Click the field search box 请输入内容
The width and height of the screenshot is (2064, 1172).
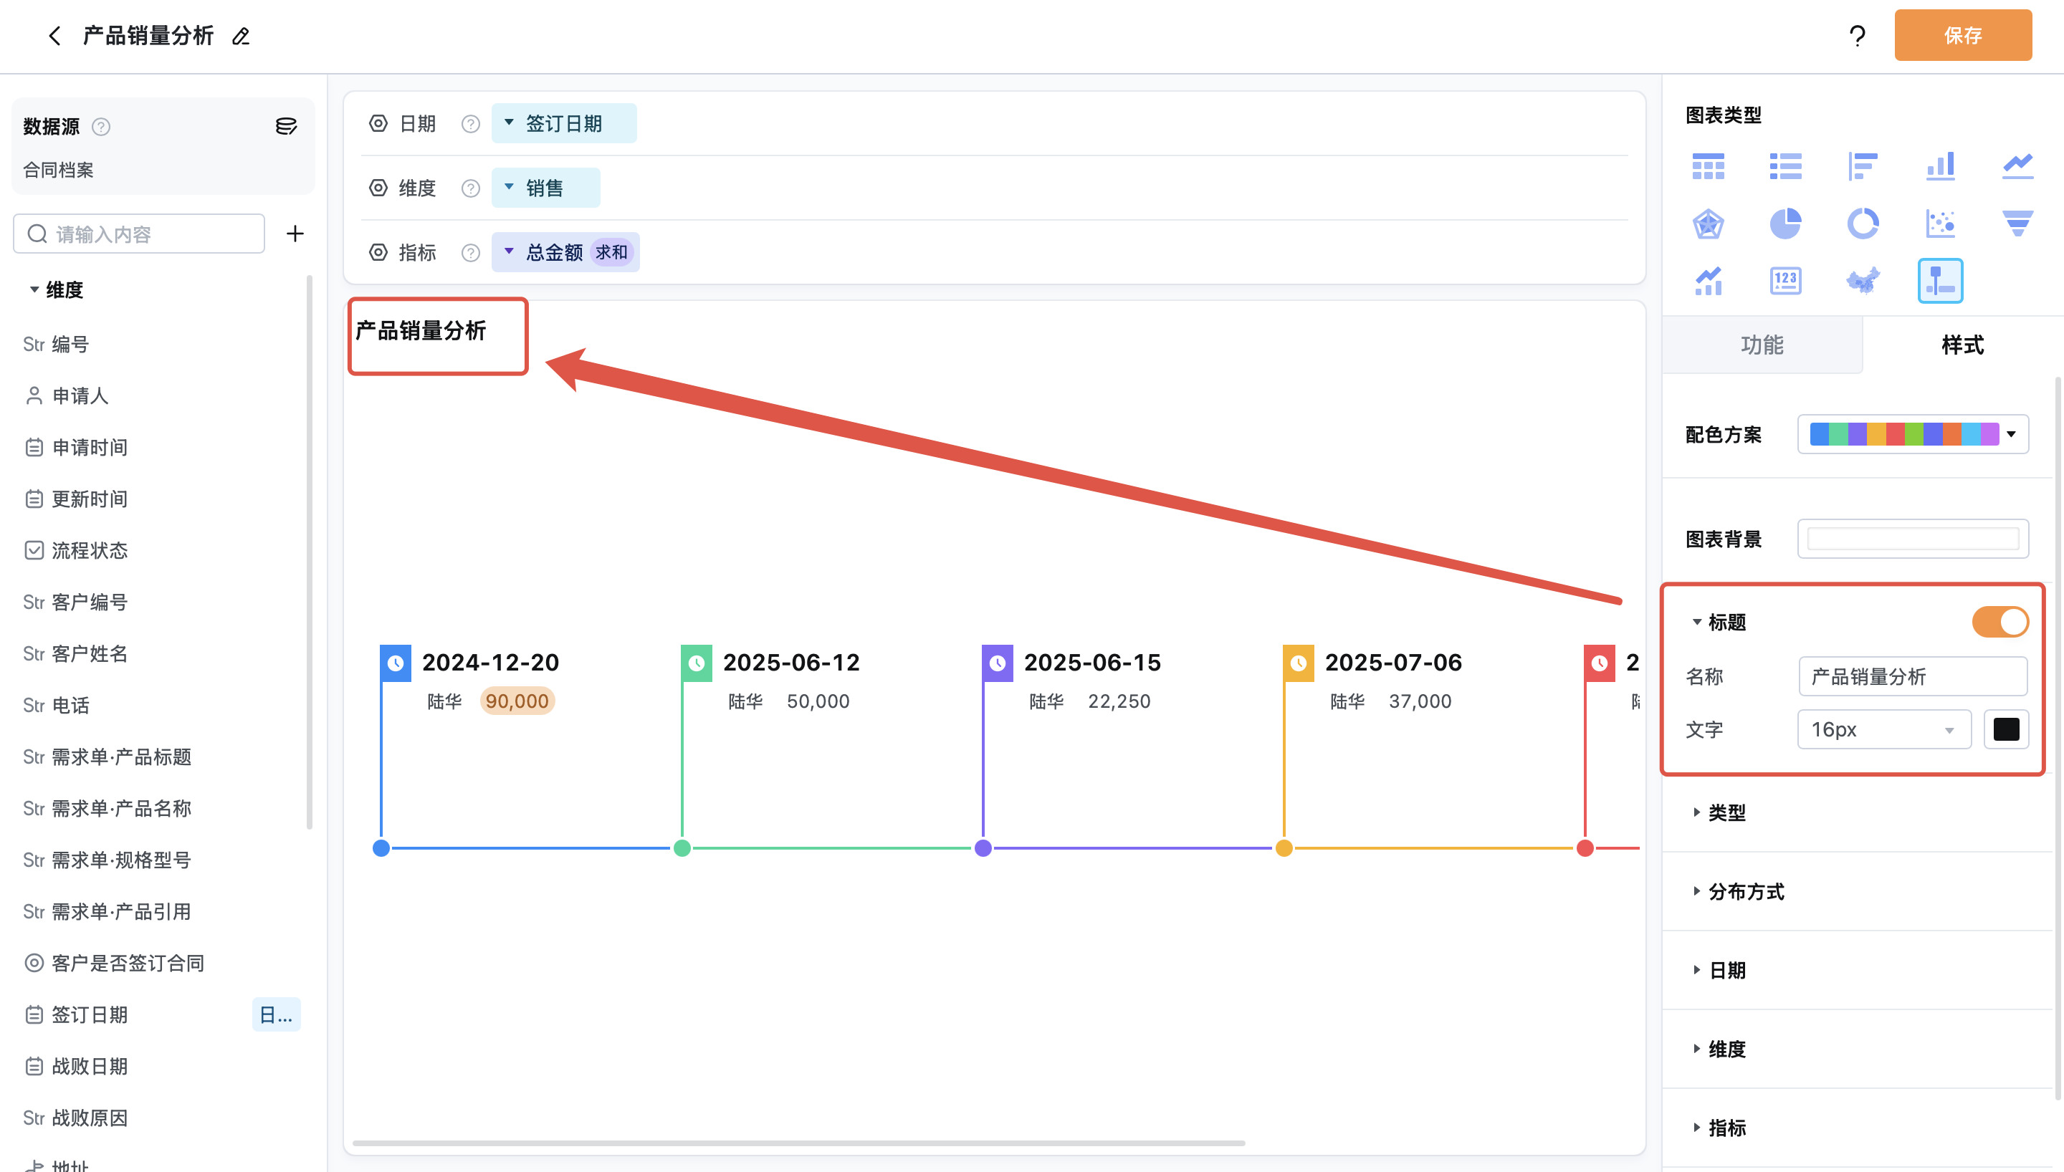coord(139,234)
